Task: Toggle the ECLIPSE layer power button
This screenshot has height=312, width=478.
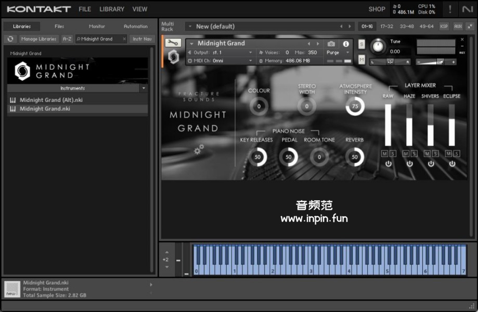Action: [x=451, y=164]
